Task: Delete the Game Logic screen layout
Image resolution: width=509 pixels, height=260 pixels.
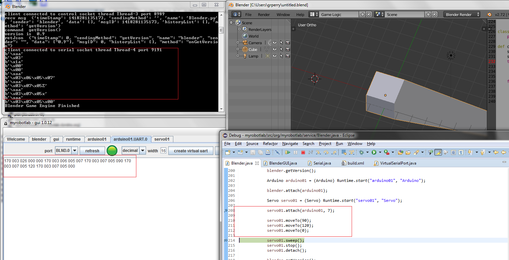Action: [369, 14]
